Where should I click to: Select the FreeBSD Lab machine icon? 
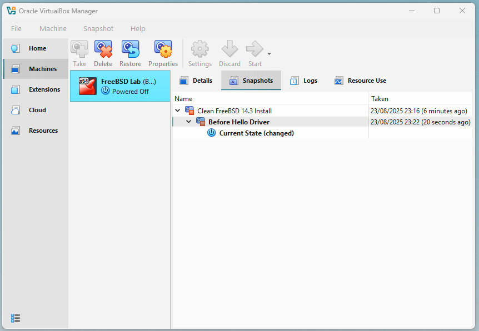[88, 86]
